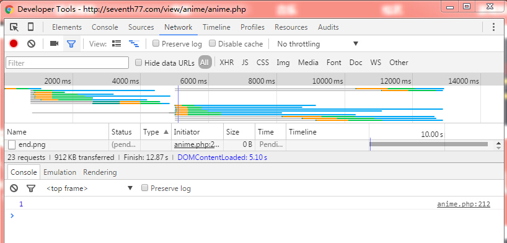Clear the console drawer messages icon
The image size is (507, 243).
[14, 188]
